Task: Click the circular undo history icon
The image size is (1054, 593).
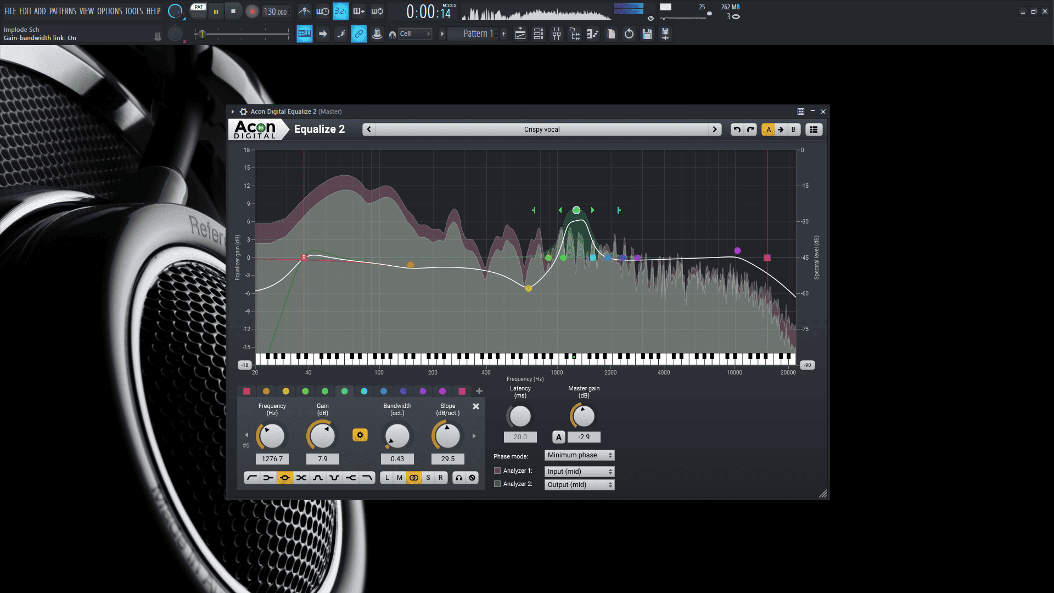Action: [629, 34]
